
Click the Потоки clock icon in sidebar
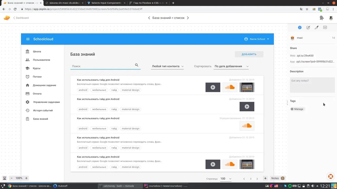(27, 77)
